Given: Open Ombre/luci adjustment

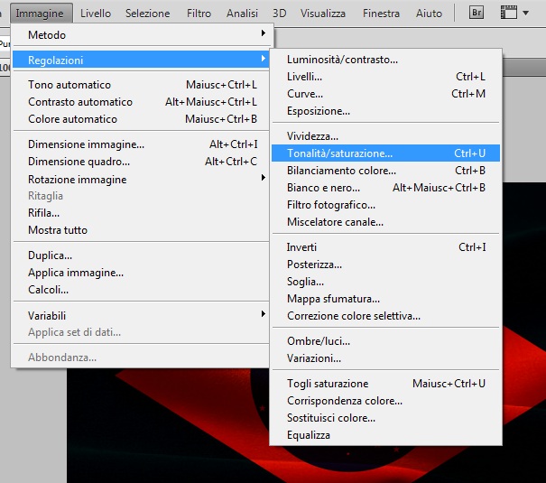Looking at the screenshot, I should (385, 341).
